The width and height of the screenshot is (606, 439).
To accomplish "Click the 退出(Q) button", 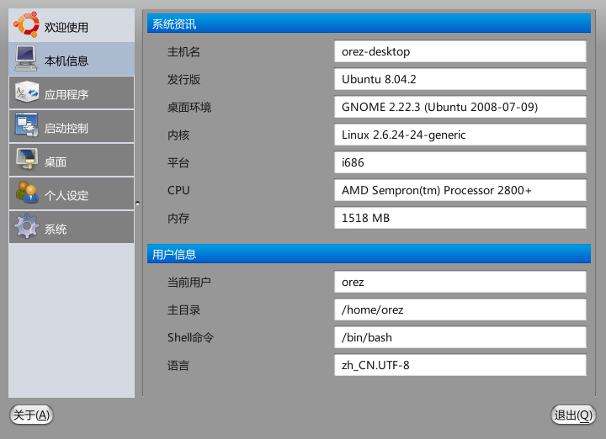I will [573, 415].
